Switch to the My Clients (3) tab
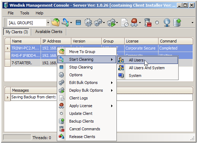Viewport: 198px width, 144px height. [17, 32]
